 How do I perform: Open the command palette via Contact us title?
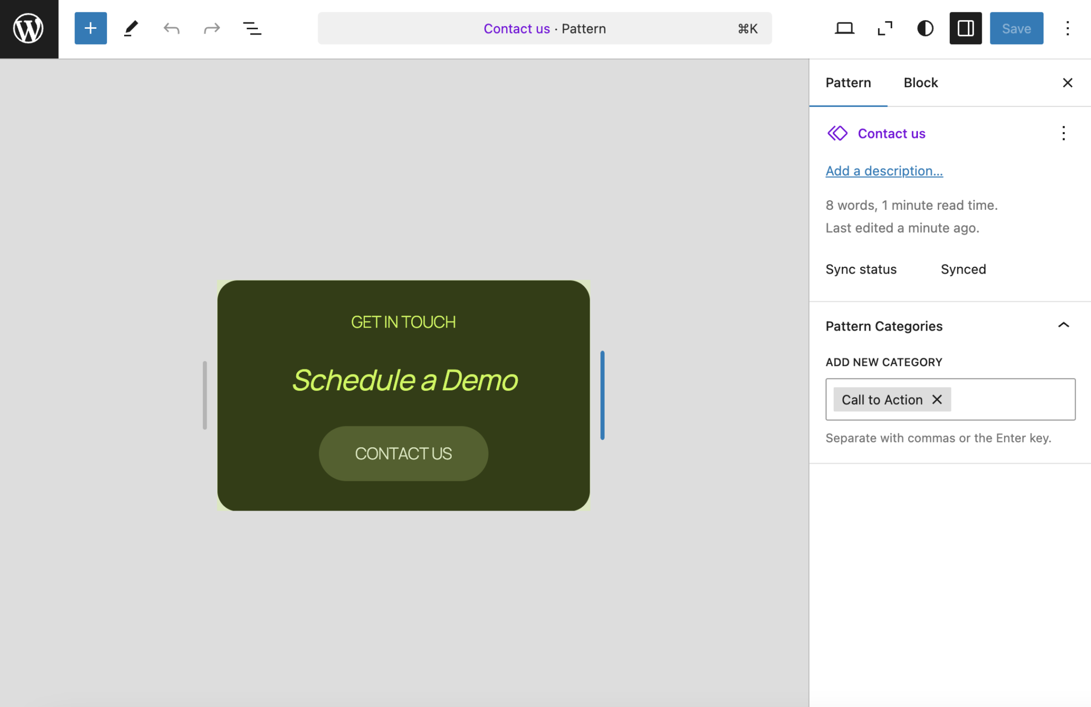[x=544, y=28]
